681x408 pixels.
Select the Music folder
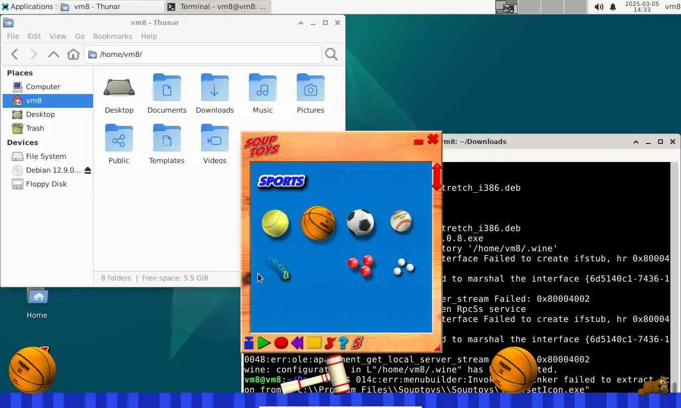[x=263, y=95]
